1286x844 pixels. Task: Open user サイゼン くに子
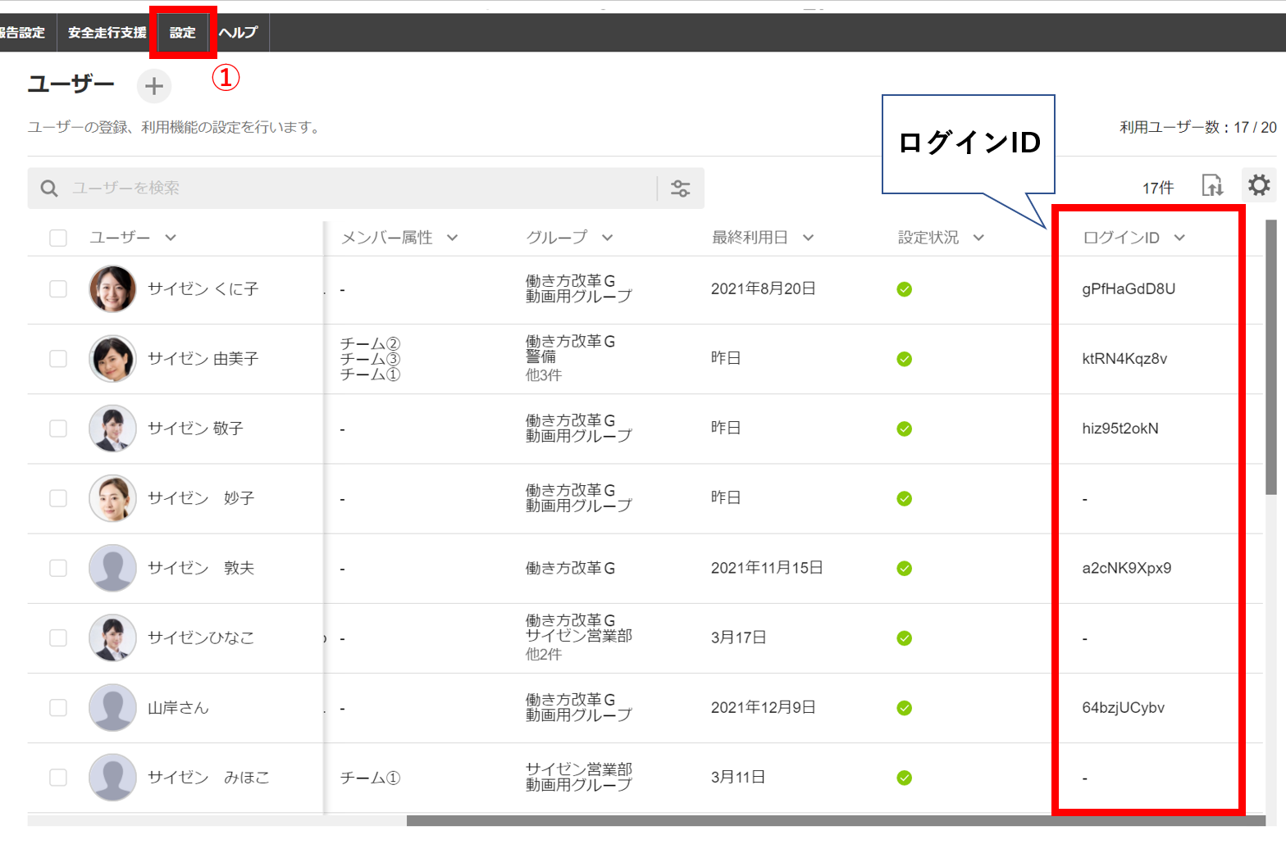pyautogui.click(x=203, y=289)
